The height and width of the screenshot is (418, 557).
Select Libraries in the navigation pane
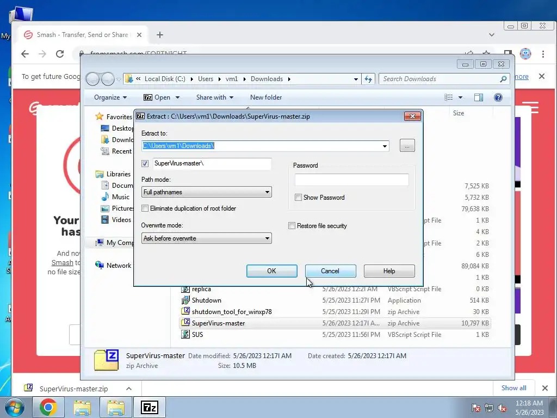[x=118, y=174]
